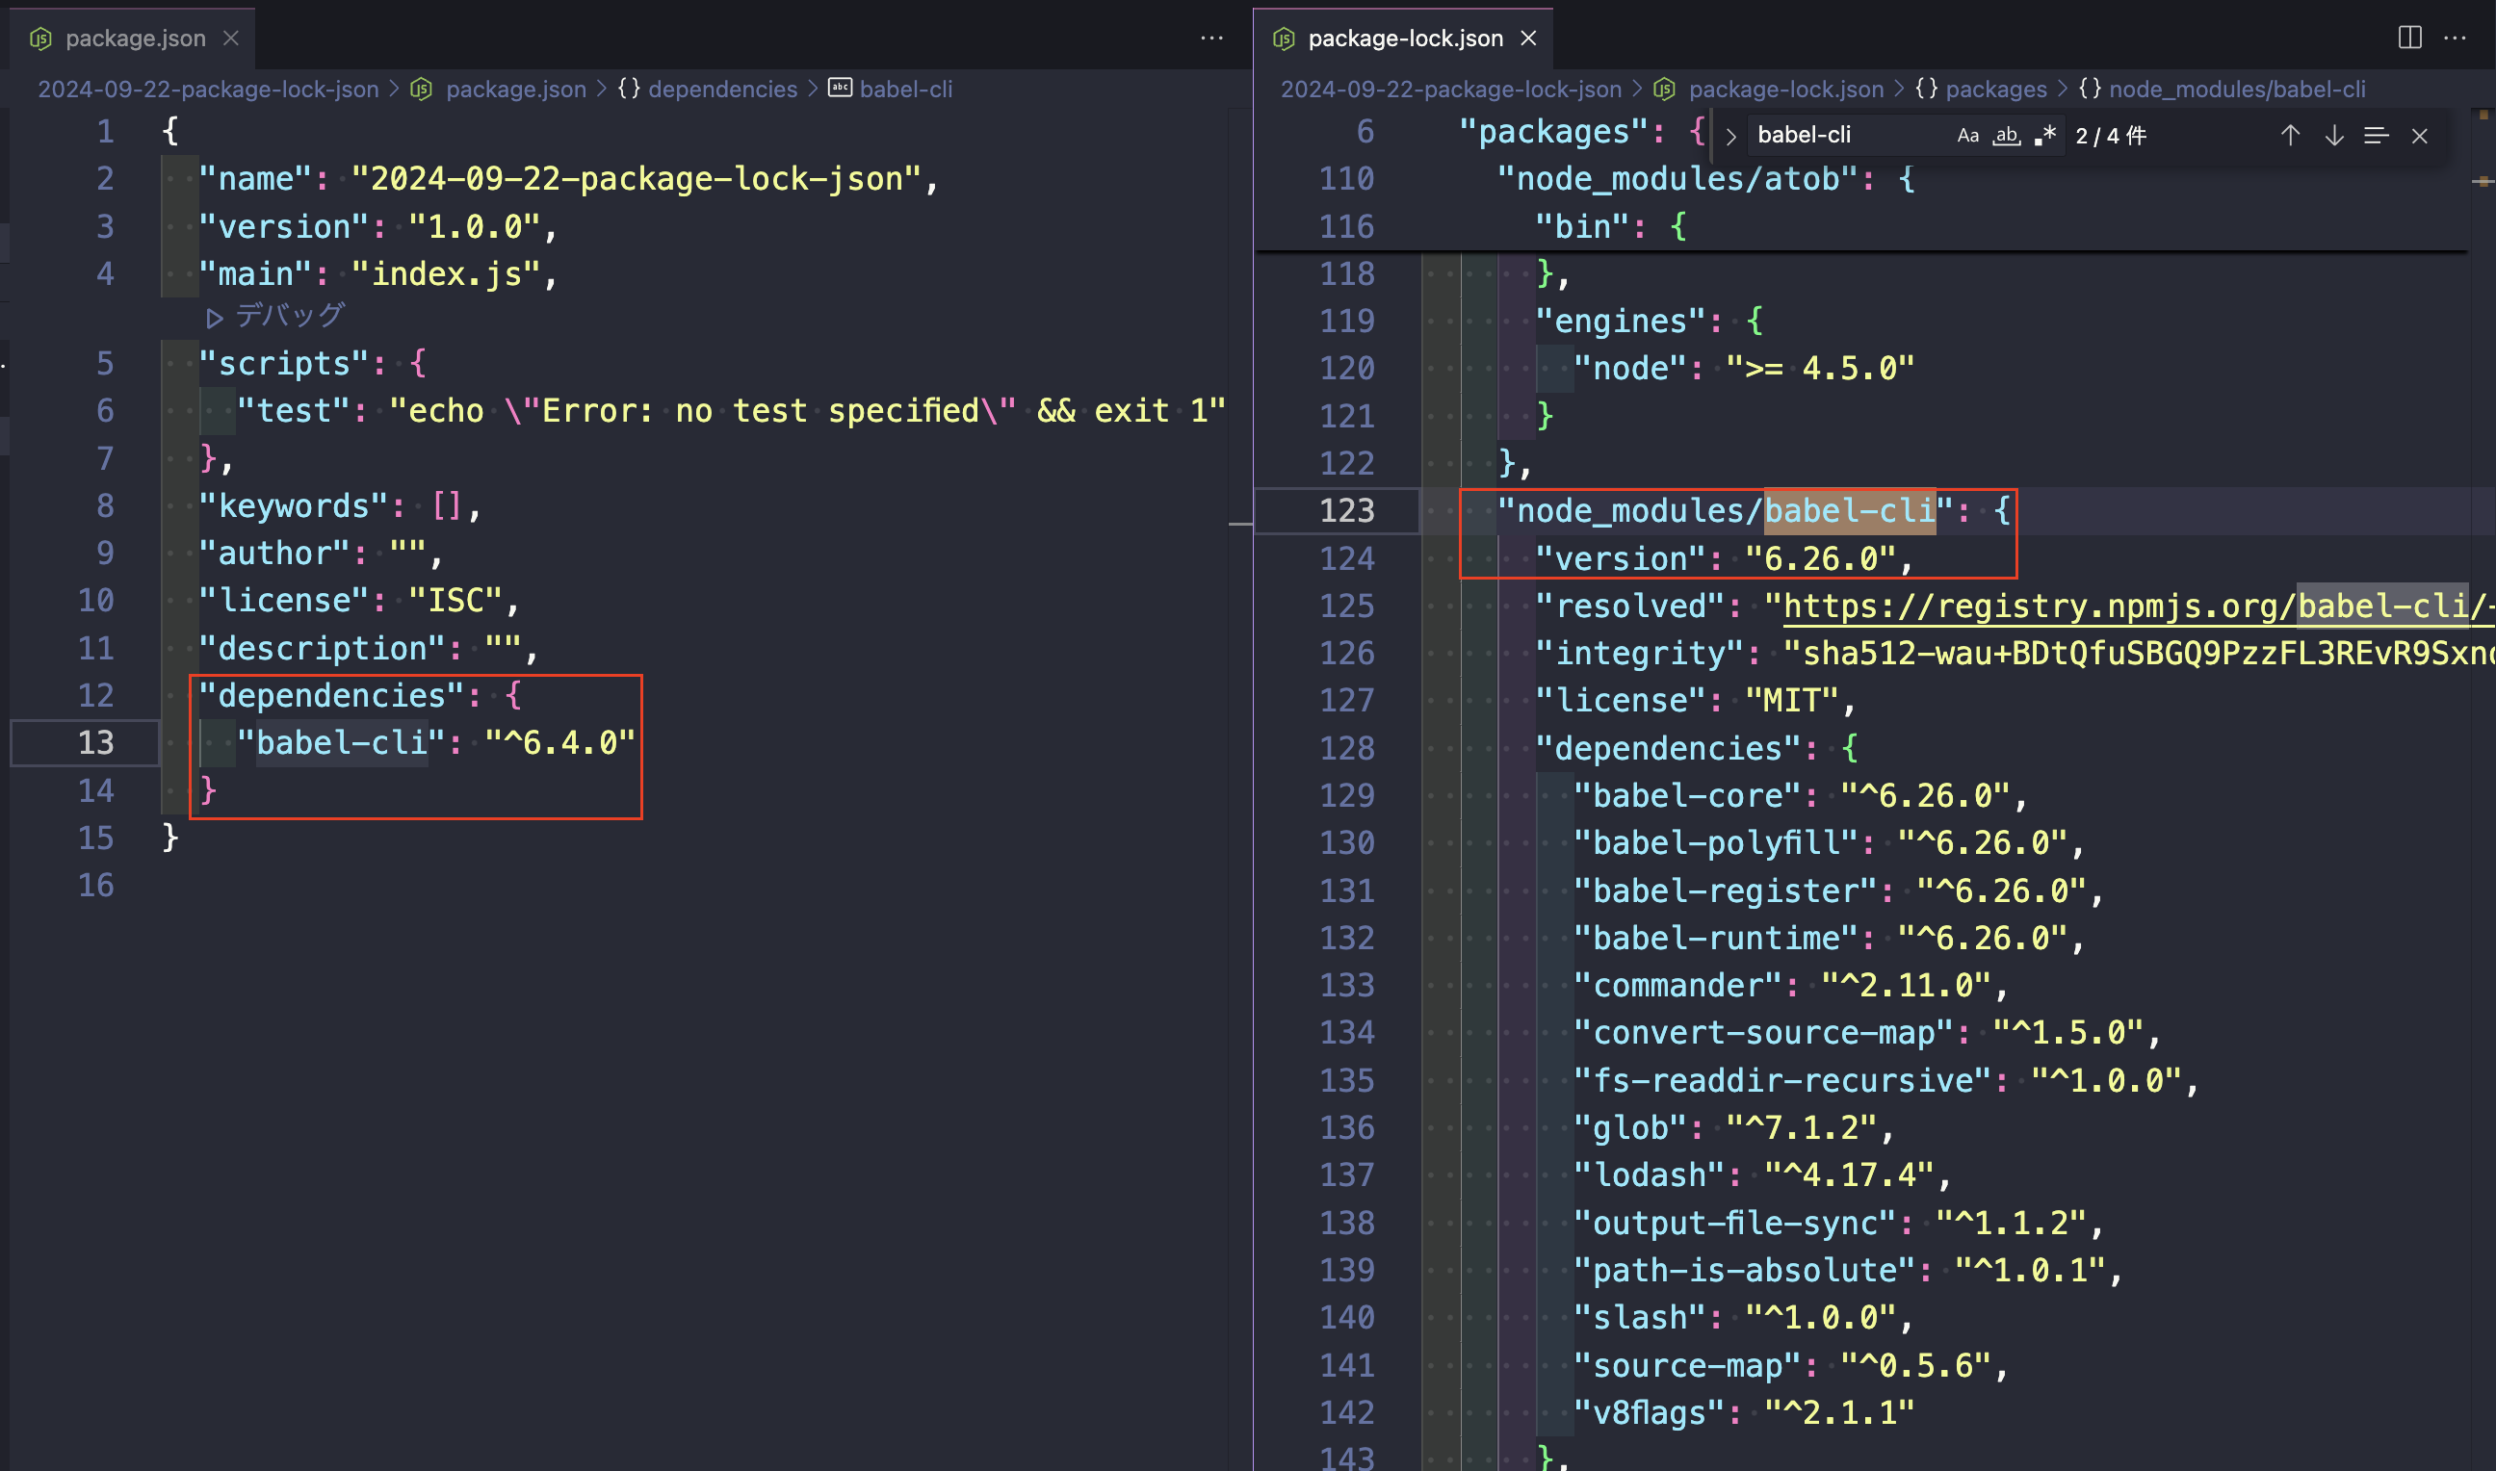Open match case toggle icon in find widget
This screenshot has width=2496, height=1471.
click(1967, 135)
